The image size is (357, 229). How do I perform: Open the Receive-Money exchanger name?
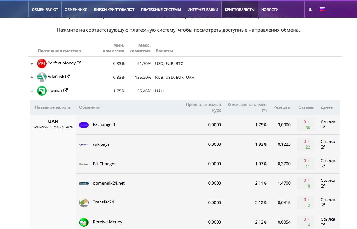click(108, 222)
